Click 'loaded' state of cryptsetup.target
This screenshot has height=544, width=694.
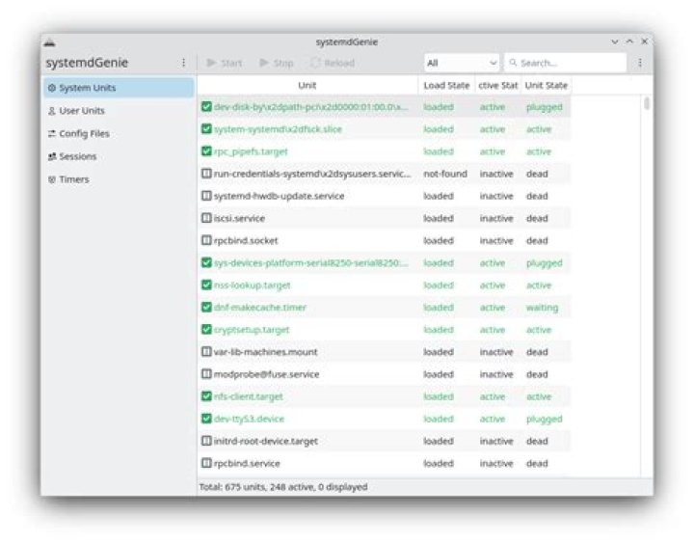tap(439, 330)
